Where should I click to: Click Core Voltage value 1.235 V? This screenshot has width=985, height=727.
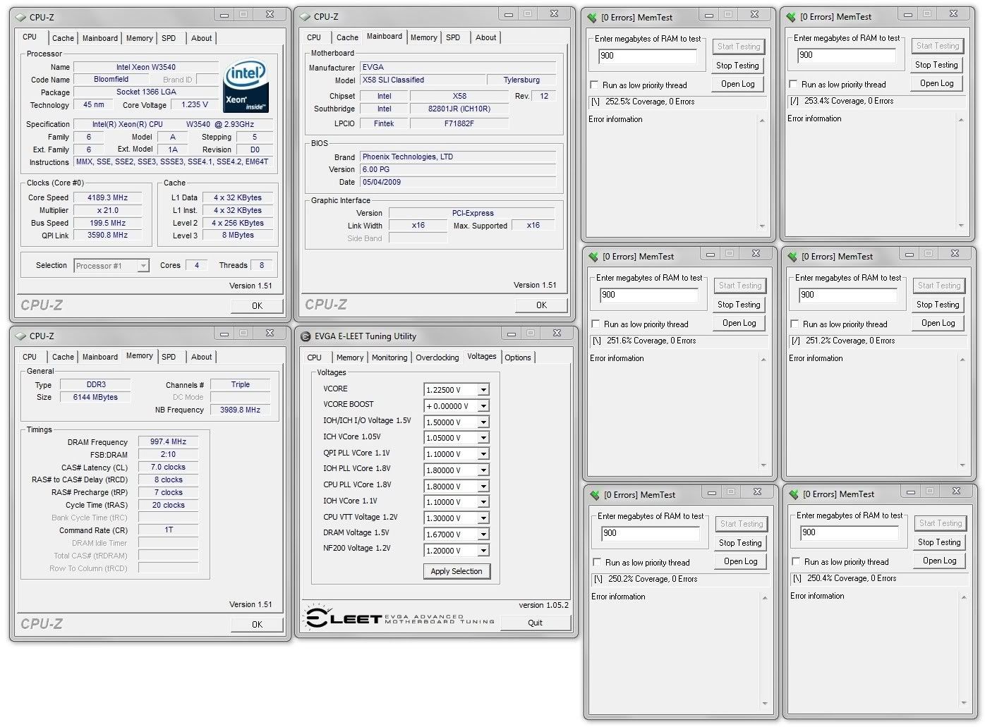195,104
